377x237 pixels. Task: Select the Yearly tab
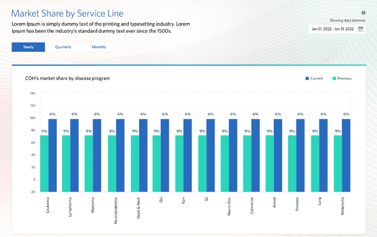point(28,47)
